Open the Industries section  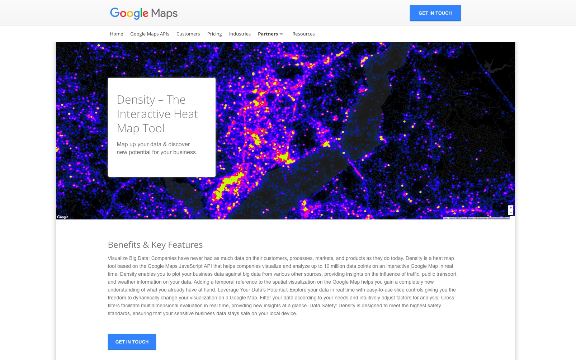(x=240, y=34)
